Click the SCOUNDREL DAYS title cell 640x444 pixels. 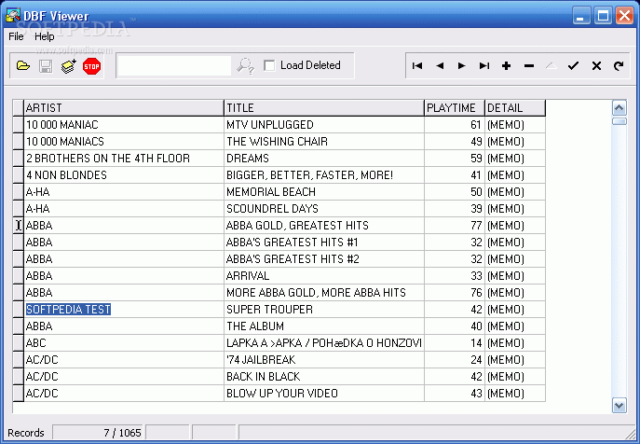pos(324,209)
